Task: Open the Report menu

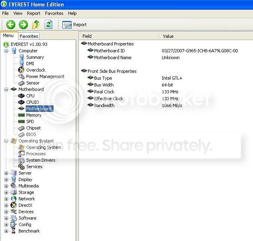Action: point(33,13)
